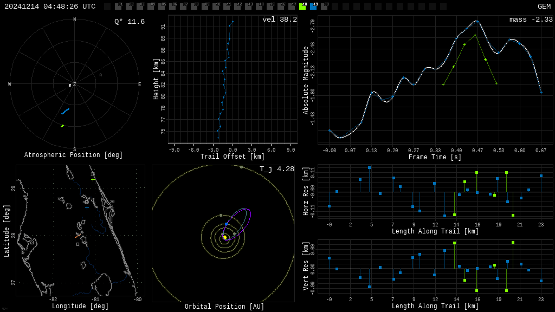Screen dimensions: 555x312
Task: Select the gray station 20 indicator box
Action: click(x=324, y=6)
